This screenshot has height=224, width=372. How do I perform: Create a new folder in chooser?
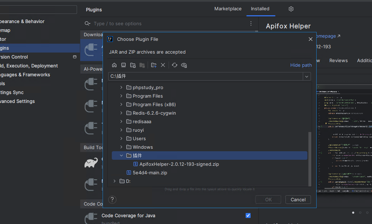click(154, 65)
